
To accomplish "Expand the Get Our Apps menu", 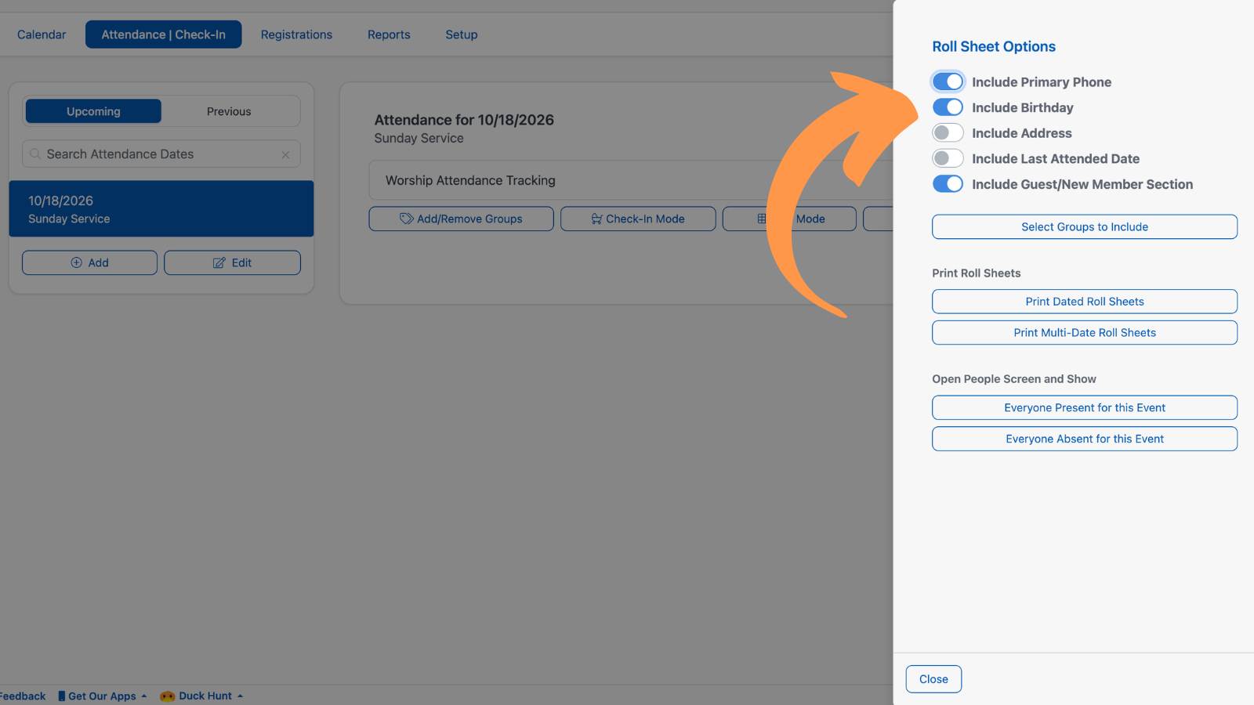I will pyautogui.click(x=103, y=696).
